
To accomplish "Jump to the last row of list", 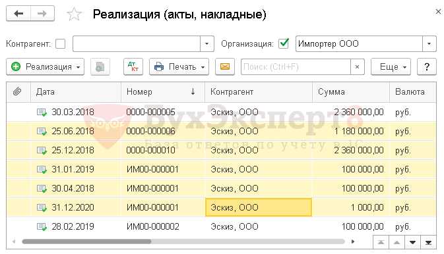I will click(428, 242).
